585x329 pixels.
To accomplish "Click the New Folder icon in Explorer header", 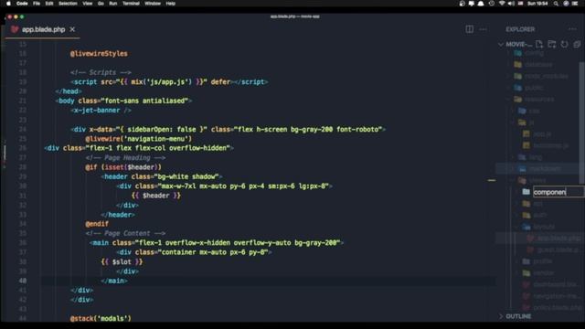I will point(552,45).
